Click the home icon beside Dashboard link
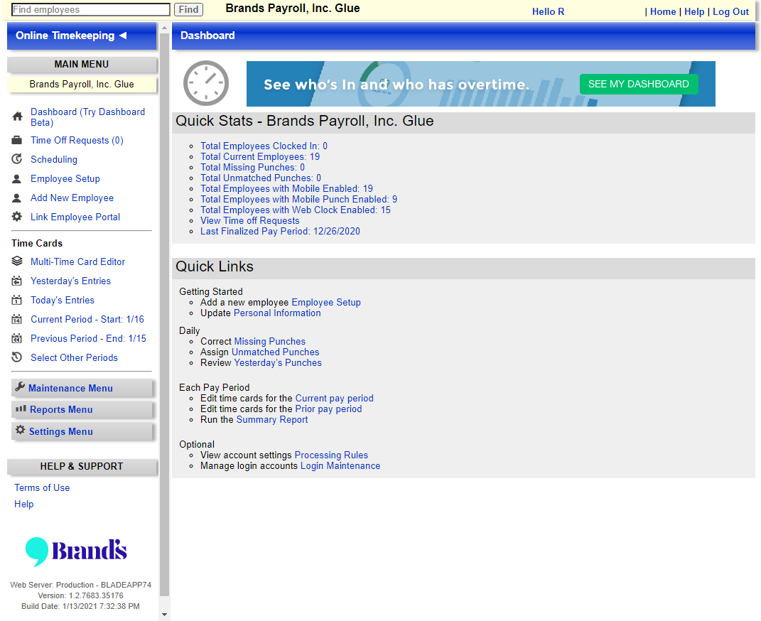761x621 pixels. click(x=17, y=117)
